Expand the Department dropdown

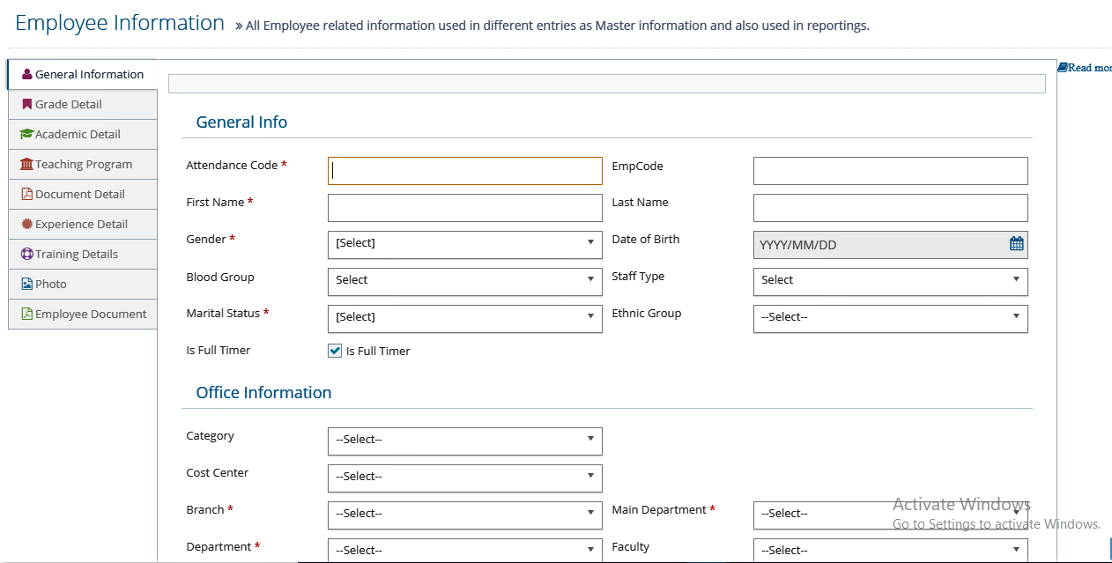465,551
